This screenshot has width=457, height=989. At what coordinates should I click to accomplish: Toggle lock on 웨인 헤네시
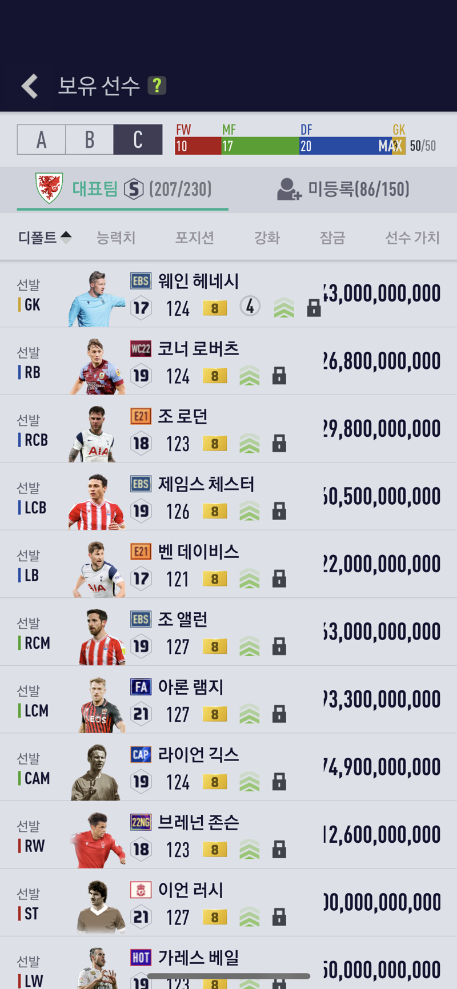tap(314, 308)
